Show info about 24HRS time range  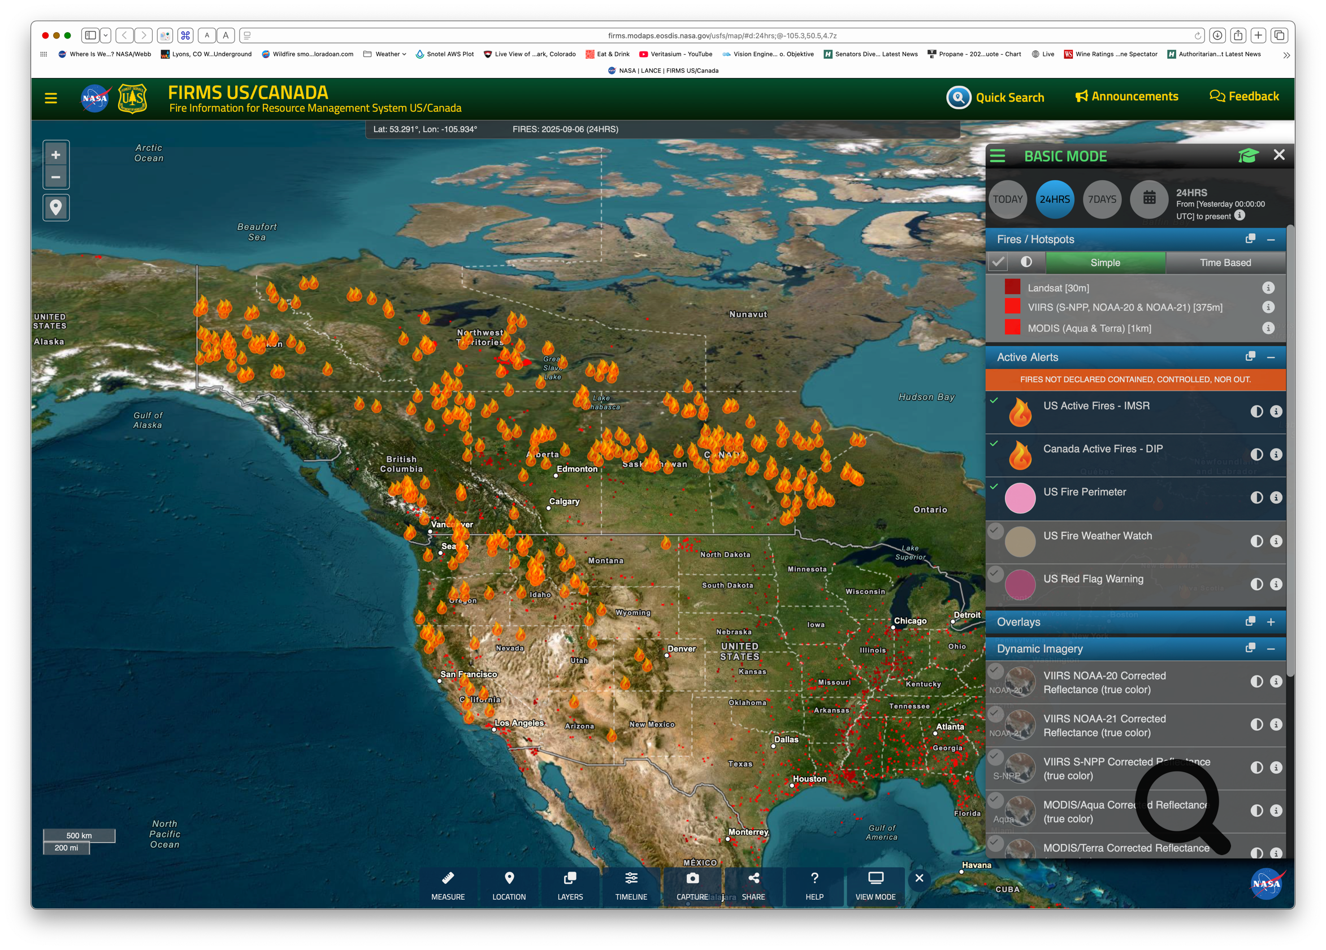[1240, 216]
